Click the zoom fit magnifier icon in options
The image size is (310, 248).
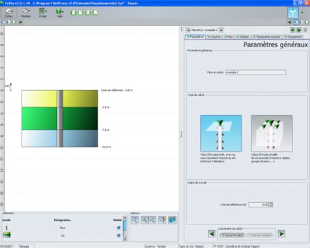click(162, 220)
